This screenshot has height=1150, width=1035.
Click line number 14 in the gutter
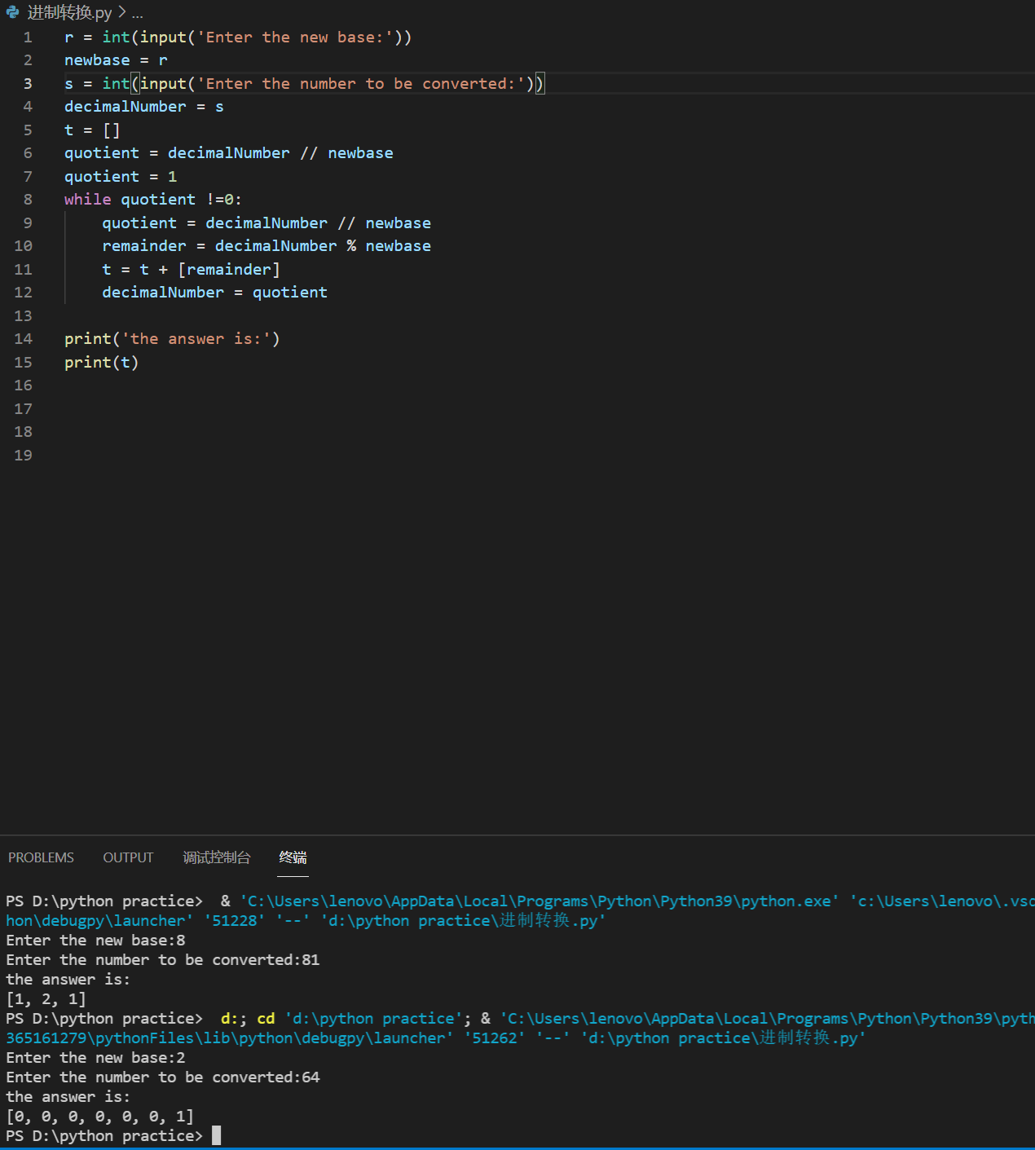coord(24,339)
